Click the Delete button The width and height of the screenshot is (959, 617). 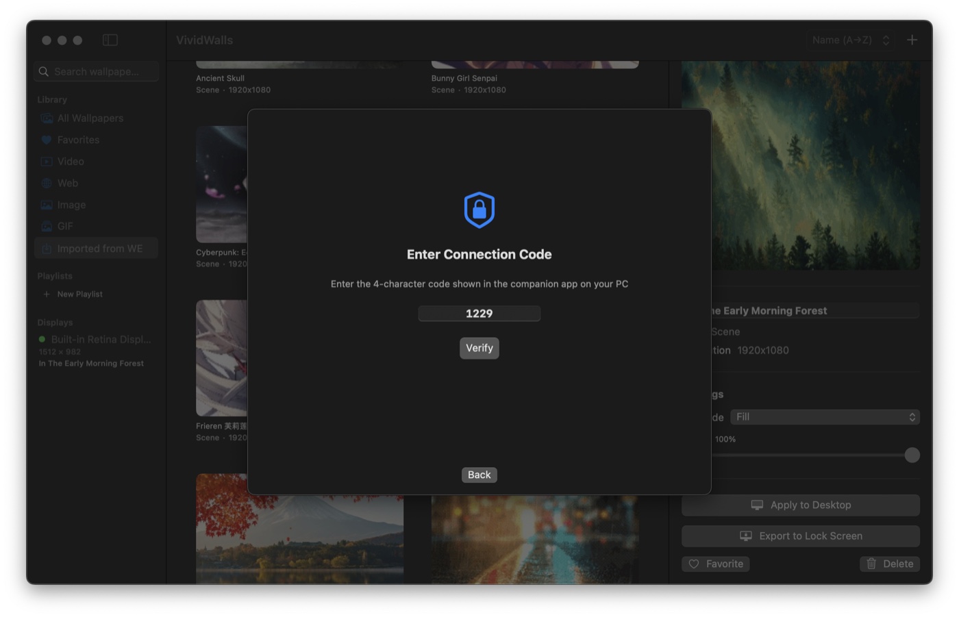(x=890, y=564)
